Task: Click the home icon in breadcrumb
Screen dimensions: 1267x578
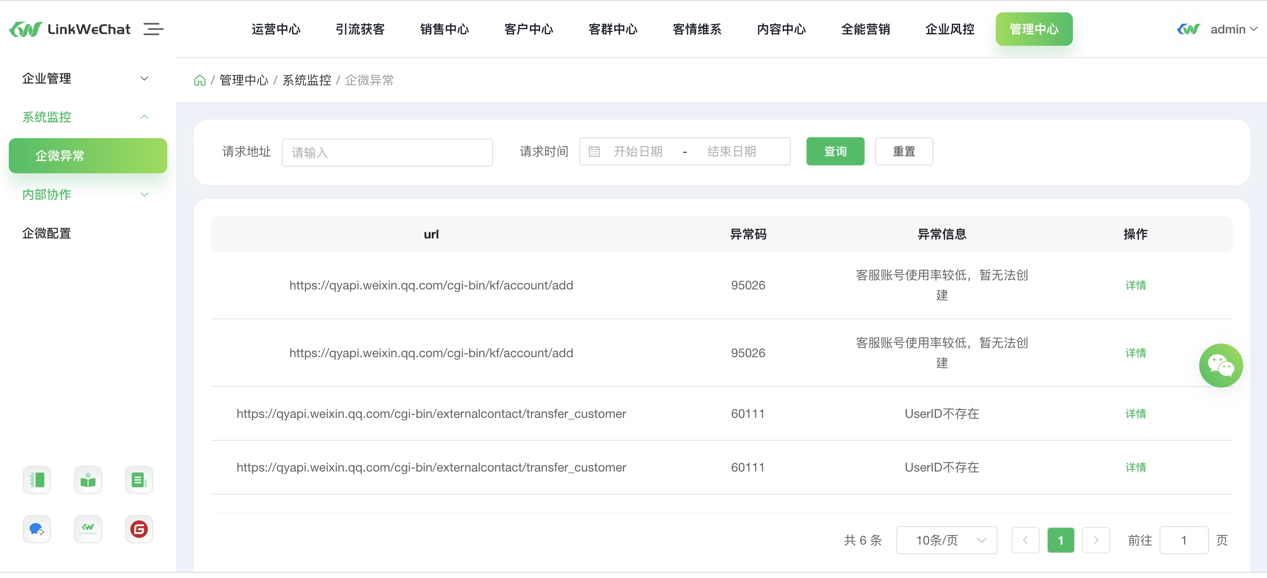Action: [x=199, y=80]
